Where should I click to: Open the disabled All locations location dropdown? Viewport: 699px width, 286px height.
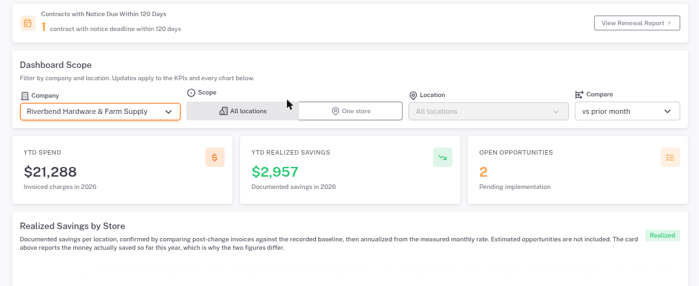coord(489,111)
